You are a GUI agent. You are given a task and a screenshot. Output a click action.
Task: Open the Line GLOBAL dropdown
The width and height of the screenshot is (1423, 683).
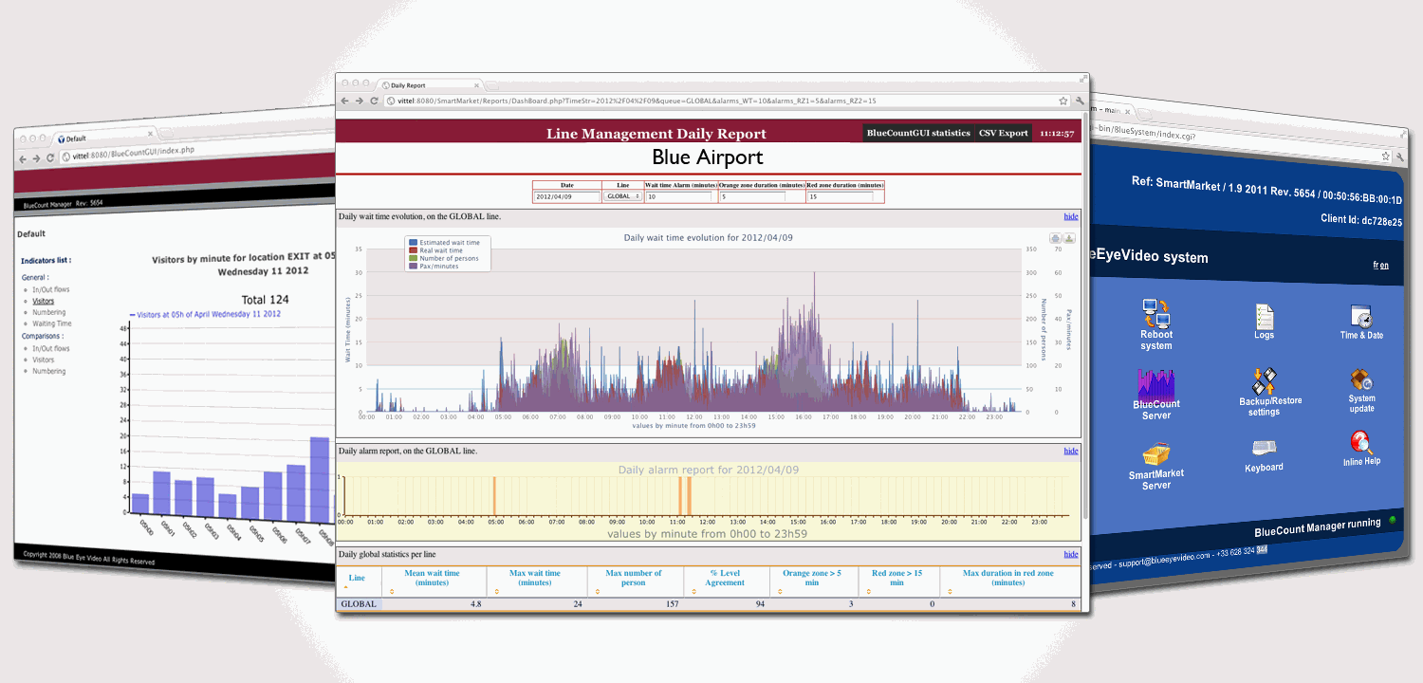[x=623, y=196]
